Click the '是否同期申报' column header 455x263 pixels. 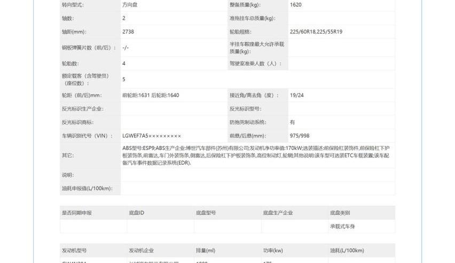pyautogui.click(x=76, y=213)
